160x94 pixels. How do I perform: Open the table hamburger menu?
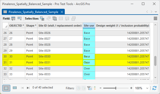pos(155,19)
